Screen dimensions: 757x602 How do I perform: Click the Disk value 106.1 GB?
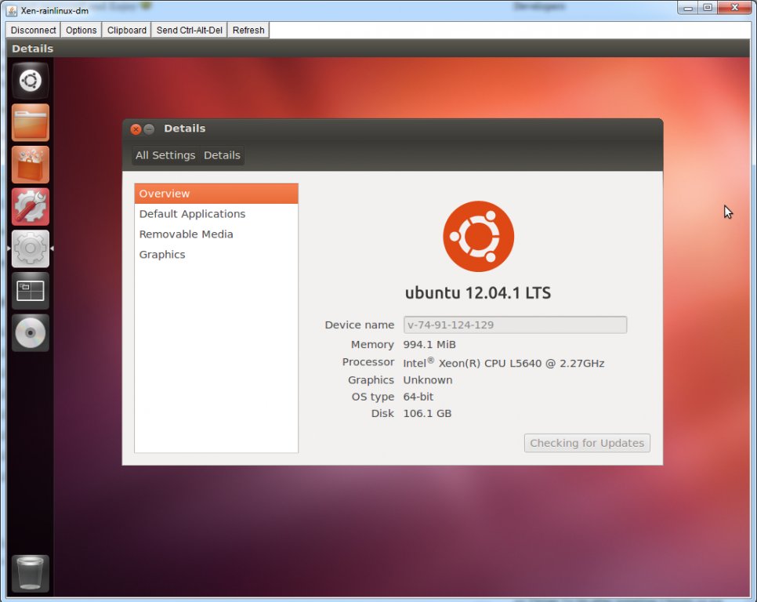point(427,414)
